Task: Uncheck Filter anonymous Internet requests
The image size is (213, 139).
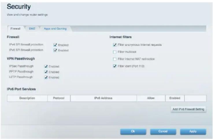Action: click(x=115, y=45)
